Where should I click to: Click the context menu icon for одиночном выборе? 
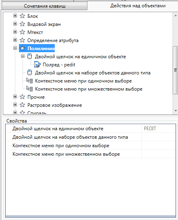30,80
